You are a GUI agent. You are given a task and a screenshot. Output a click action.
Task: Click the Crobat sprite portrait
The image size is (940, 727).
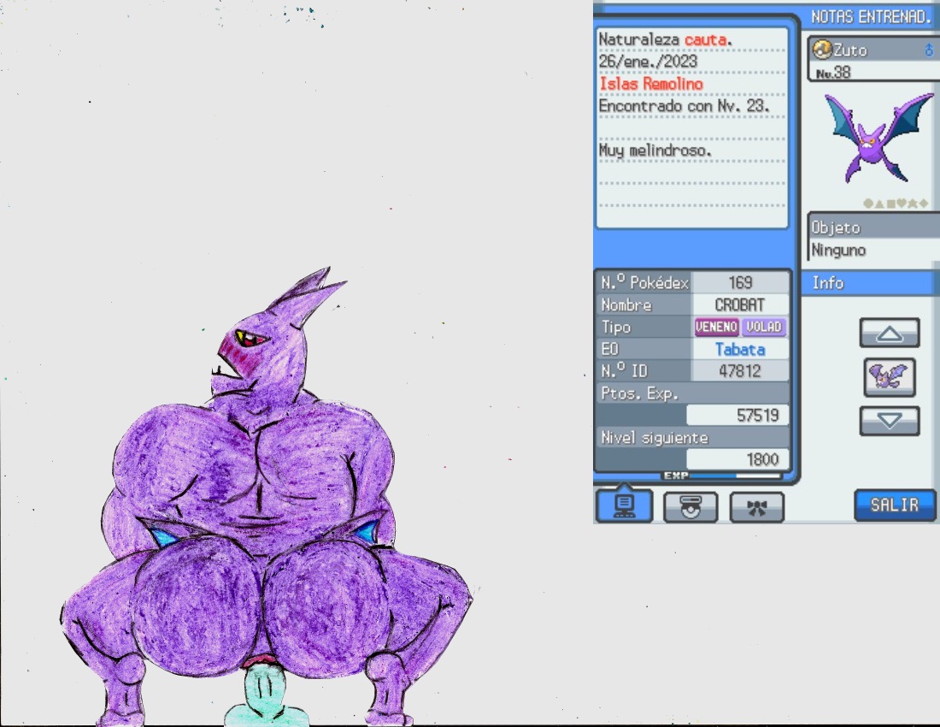878,138
